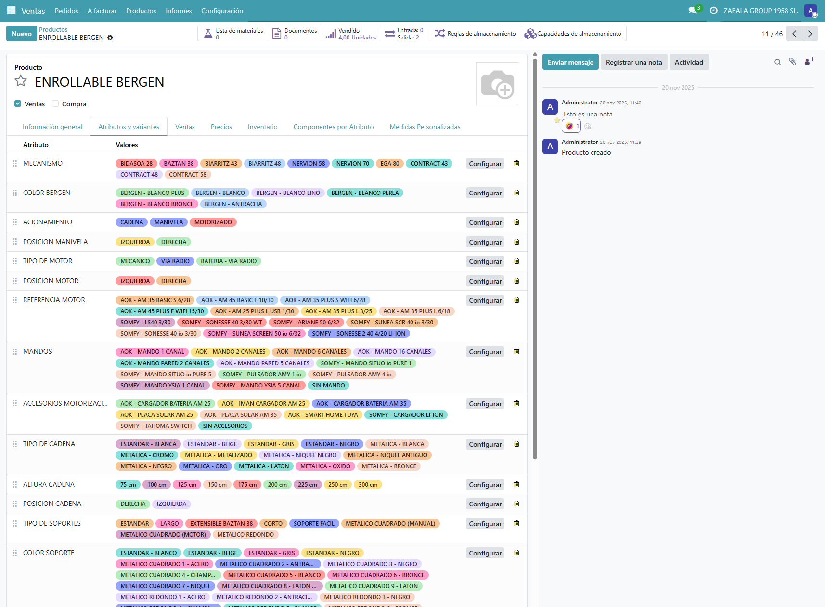The height and width of the screenshot is (607, 825).
Task: Delete the MECANISMO attribute row trash icon
Action: [516, 163]
